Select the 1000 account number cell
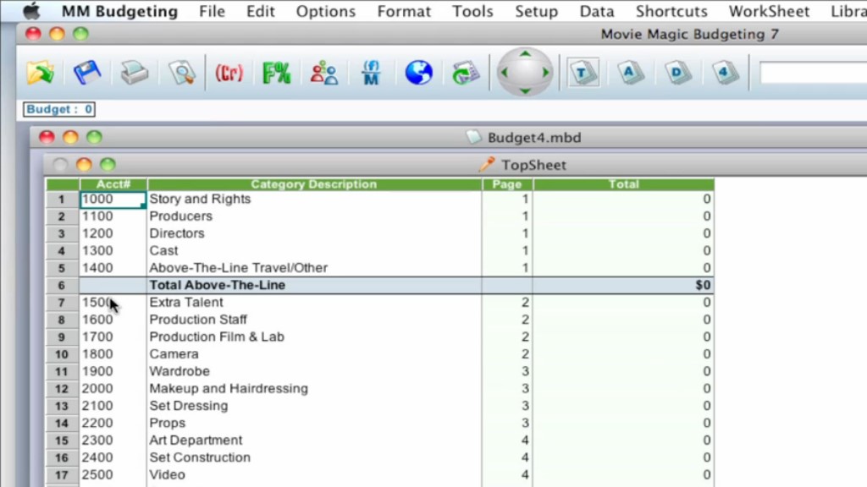The height and width of the screenshot is (487, 867). tap(113, 200)
